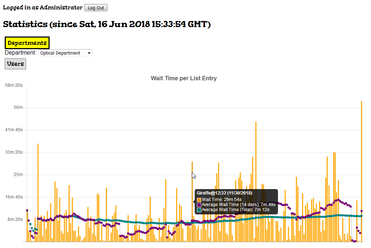The image size is (371, 248).
Task: Click the chart title Wait Time per List Entry
Action: click(x=184, y=78)
